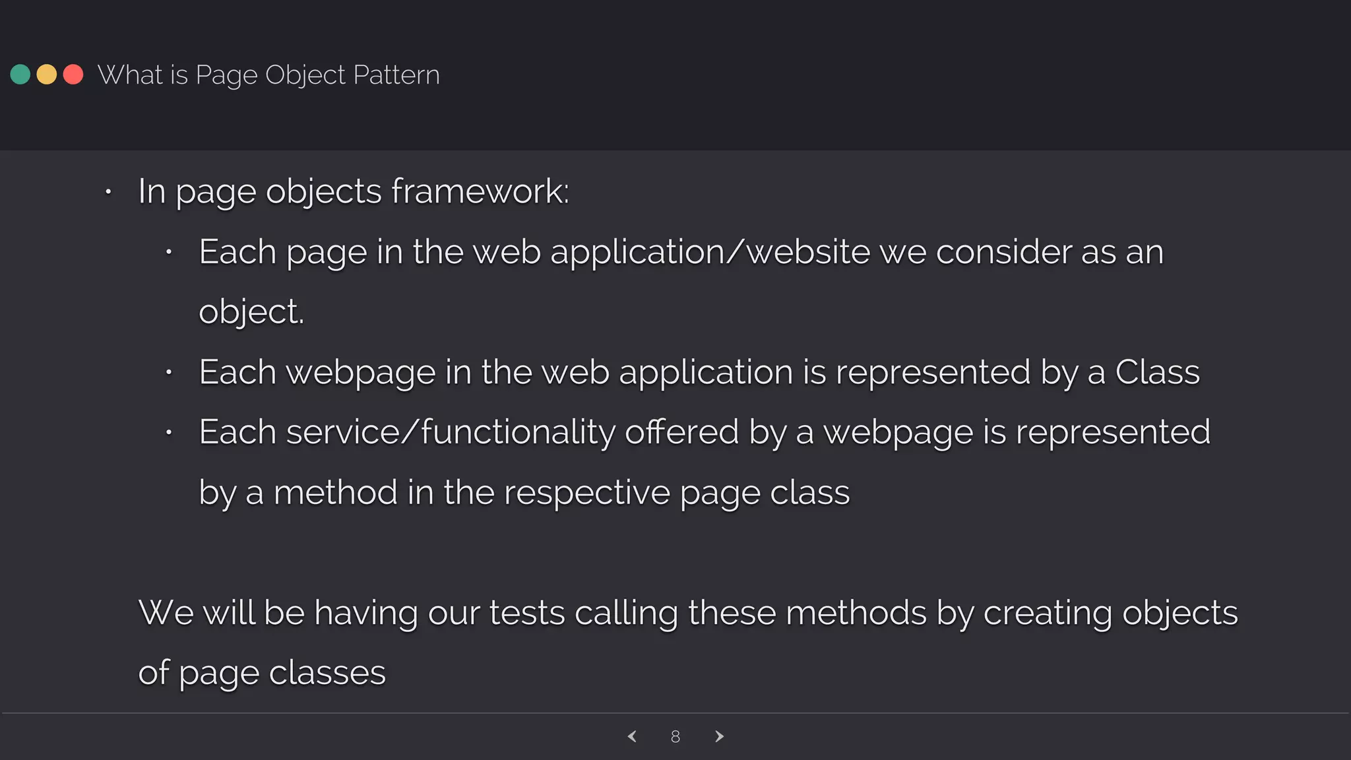The image size is (1351, 760).
Task: Click the "What is Page Object Pattern" title
Action: click(x=268, y=75)
